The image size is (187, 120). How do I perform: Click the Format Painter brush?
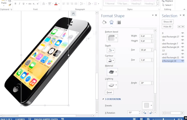coord(10,5)
